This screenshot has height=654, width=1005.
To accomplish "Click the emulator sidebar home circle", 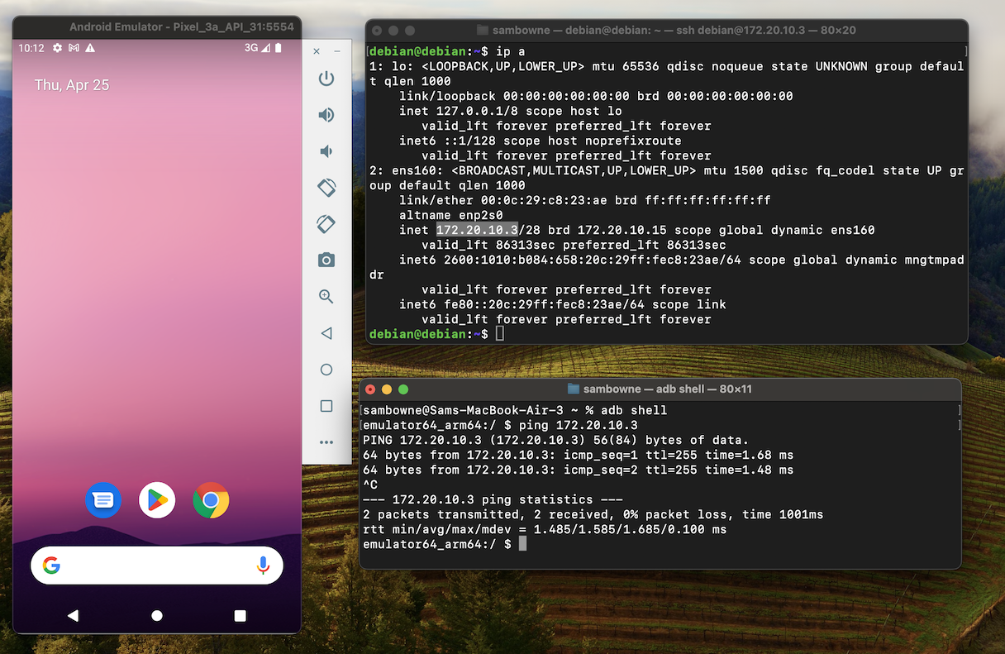I will coord(326,370).
